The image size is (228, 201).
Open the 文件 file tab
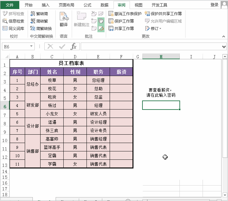click(10, 5)
